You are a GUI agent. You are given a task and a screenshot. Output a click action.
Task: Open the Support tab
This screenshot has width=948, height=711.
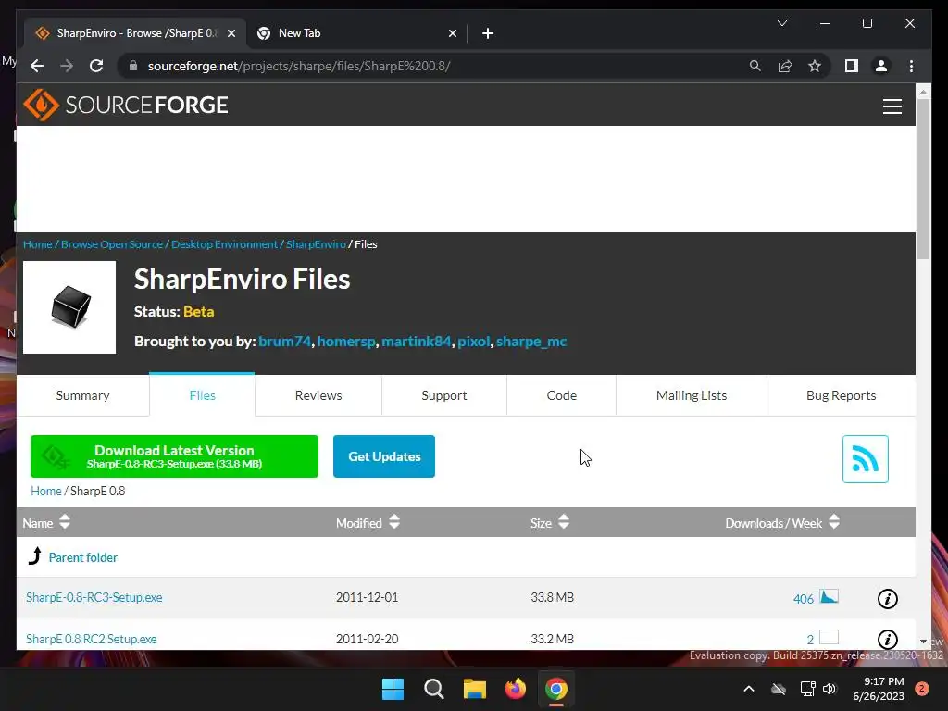[x=443, y=395]
